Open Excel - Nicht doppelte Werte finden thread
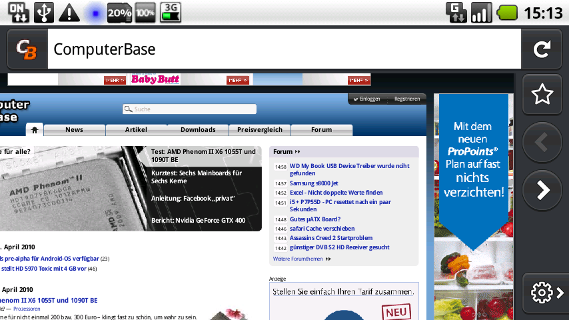 click(x=336, y=193)
